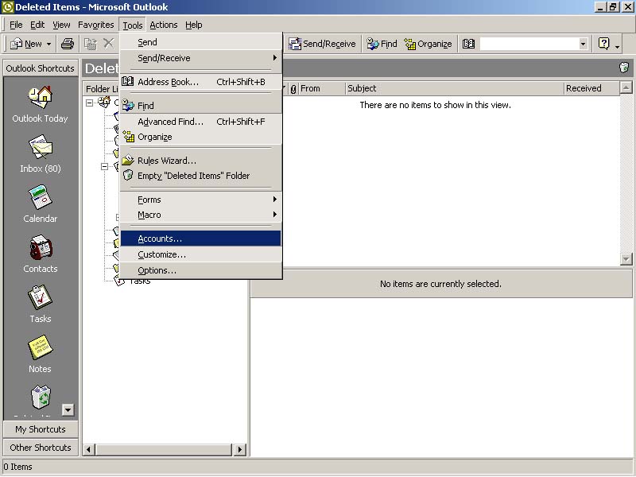Sort by the Subject column header
636x477 pixels.
[x=455, y=88]
